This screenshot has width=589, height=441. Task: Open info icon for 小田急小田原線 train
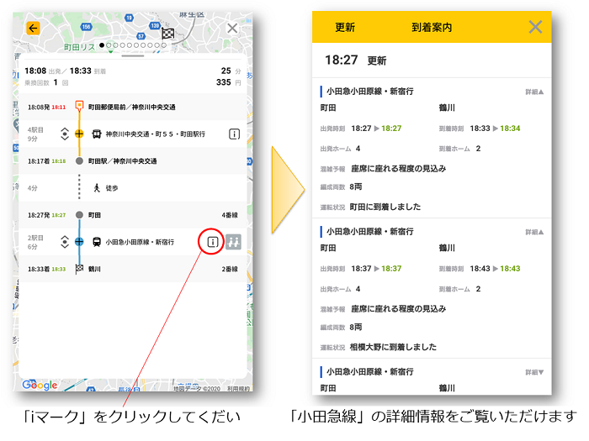[x=213, y=242]
